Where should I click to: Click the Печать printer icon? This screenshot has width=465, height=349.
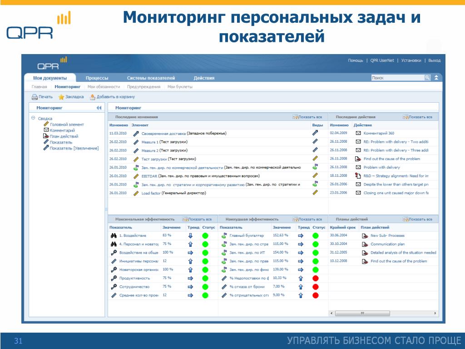(x=35, y=97)
